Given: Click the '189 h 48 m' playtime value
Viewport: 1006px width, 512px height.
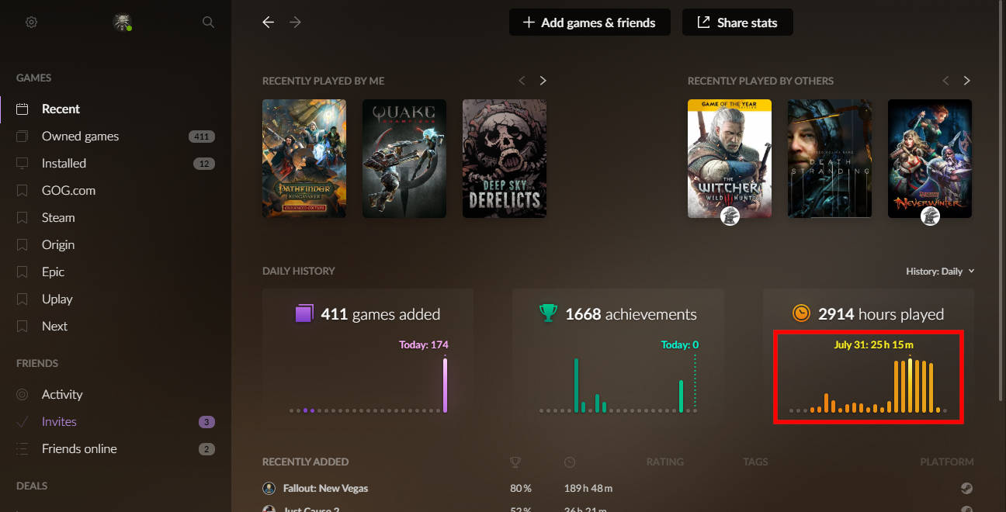Looking at the screenshot, I should point(588,489).
